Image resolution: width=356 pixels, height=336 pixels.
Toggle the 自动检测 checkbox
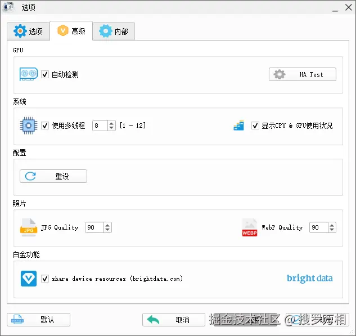point(45,74)
